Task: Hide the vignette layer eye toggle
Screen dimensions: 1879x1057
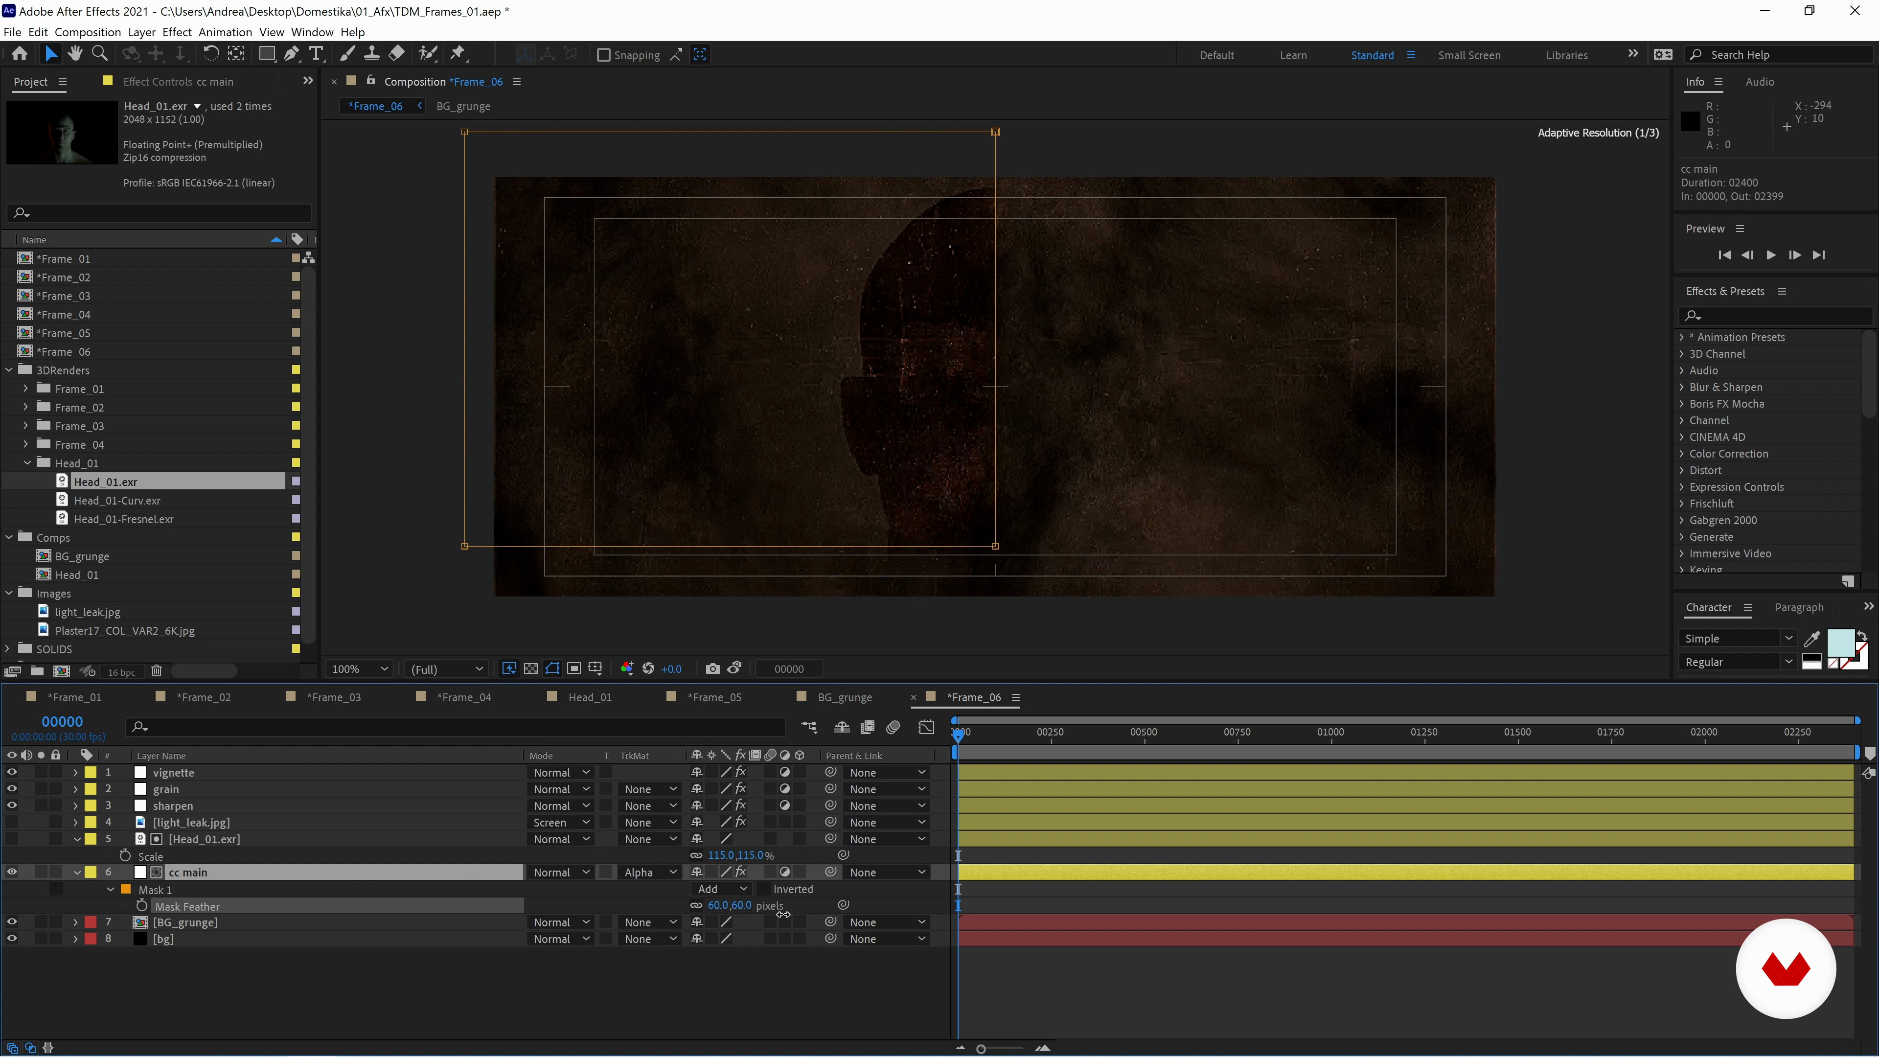Action: 12,772
